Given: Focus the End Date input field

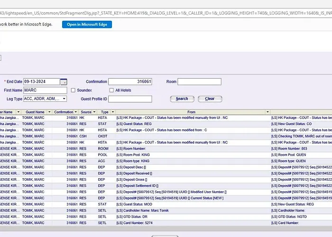Looking at the screenshot, I should (42, 82).
